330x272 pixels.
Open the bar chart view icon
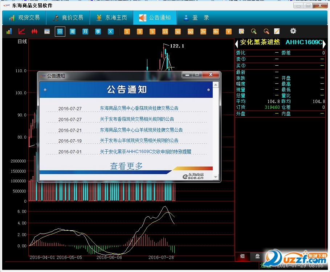tap(9, 32)
